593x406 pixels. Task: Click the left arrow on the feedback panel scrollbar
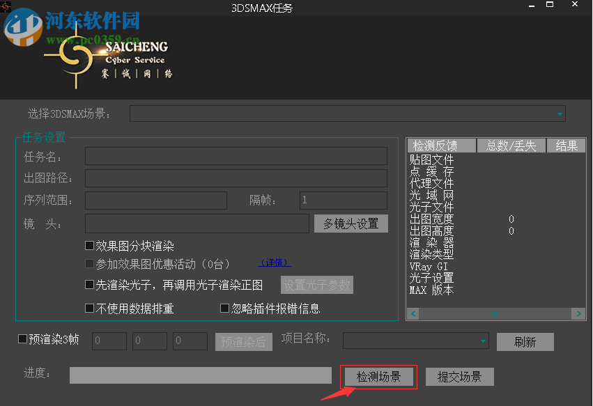413,314
